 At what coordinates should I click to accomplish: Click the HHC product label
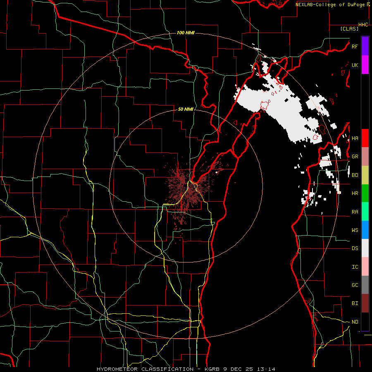tap(363, 25)
